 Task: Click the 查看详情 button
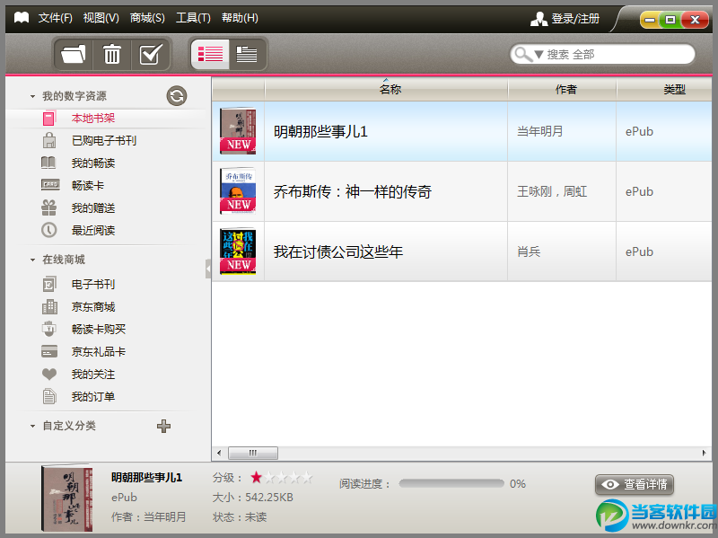point(634,484)
